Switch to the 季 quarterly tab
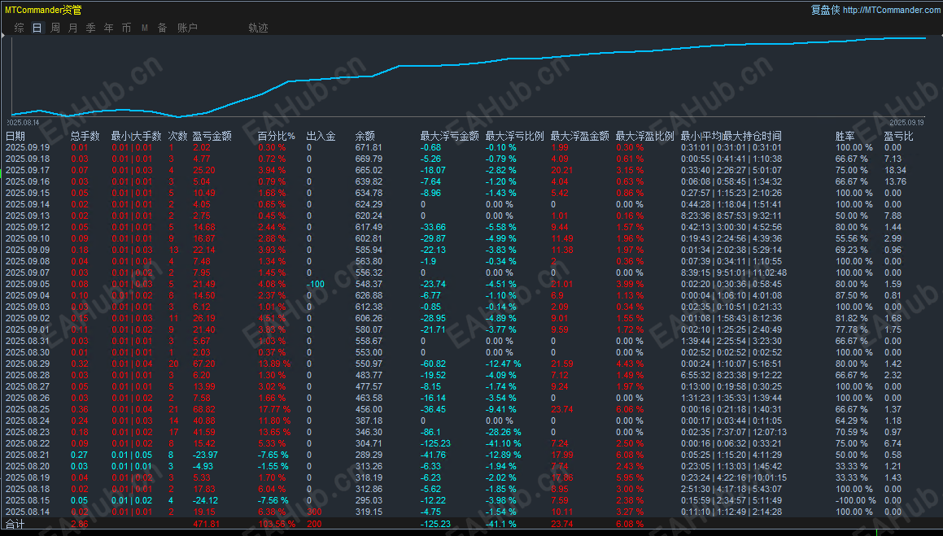This screenshot has width=943, height=536. [91, 28]
